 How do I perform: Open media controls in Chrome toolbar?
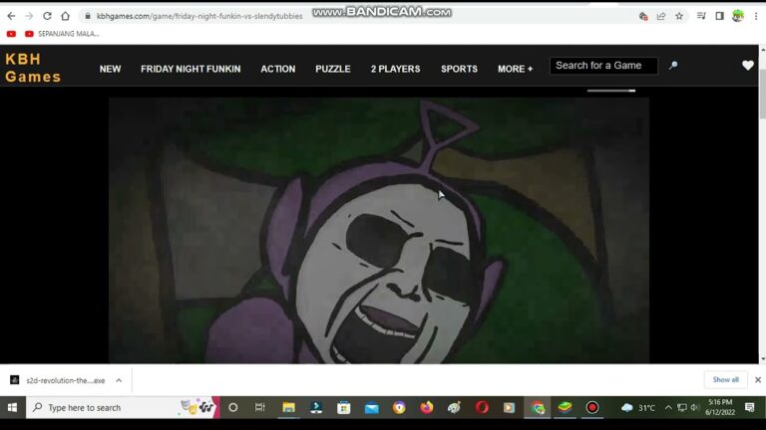click(701, 16)
